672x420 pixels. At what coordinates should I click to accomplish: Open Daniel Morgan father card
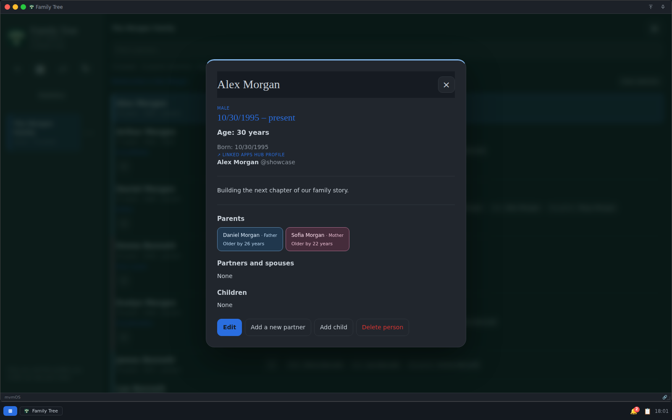click(250, 239)
